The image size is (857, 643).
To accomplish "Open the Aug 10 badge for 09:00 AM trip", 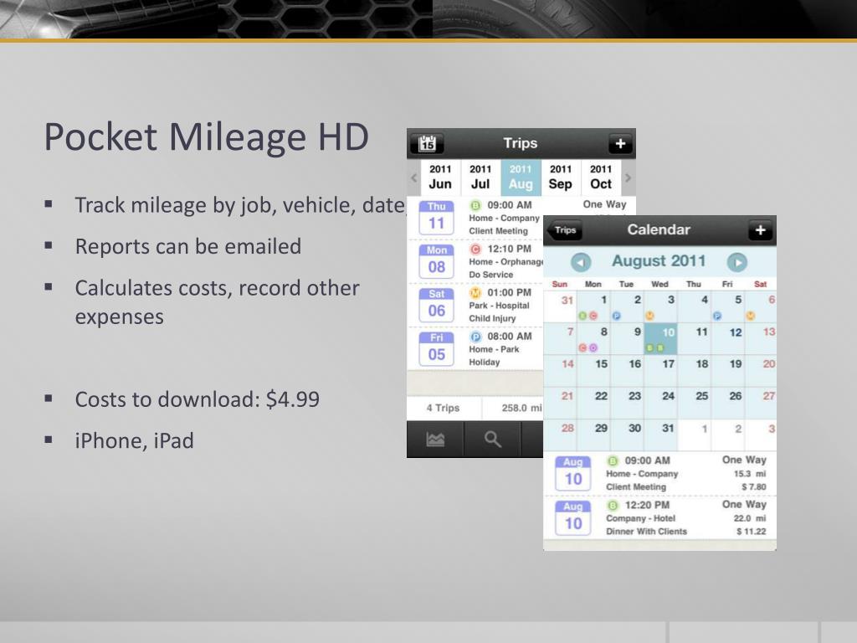I will tap(572, 474).
